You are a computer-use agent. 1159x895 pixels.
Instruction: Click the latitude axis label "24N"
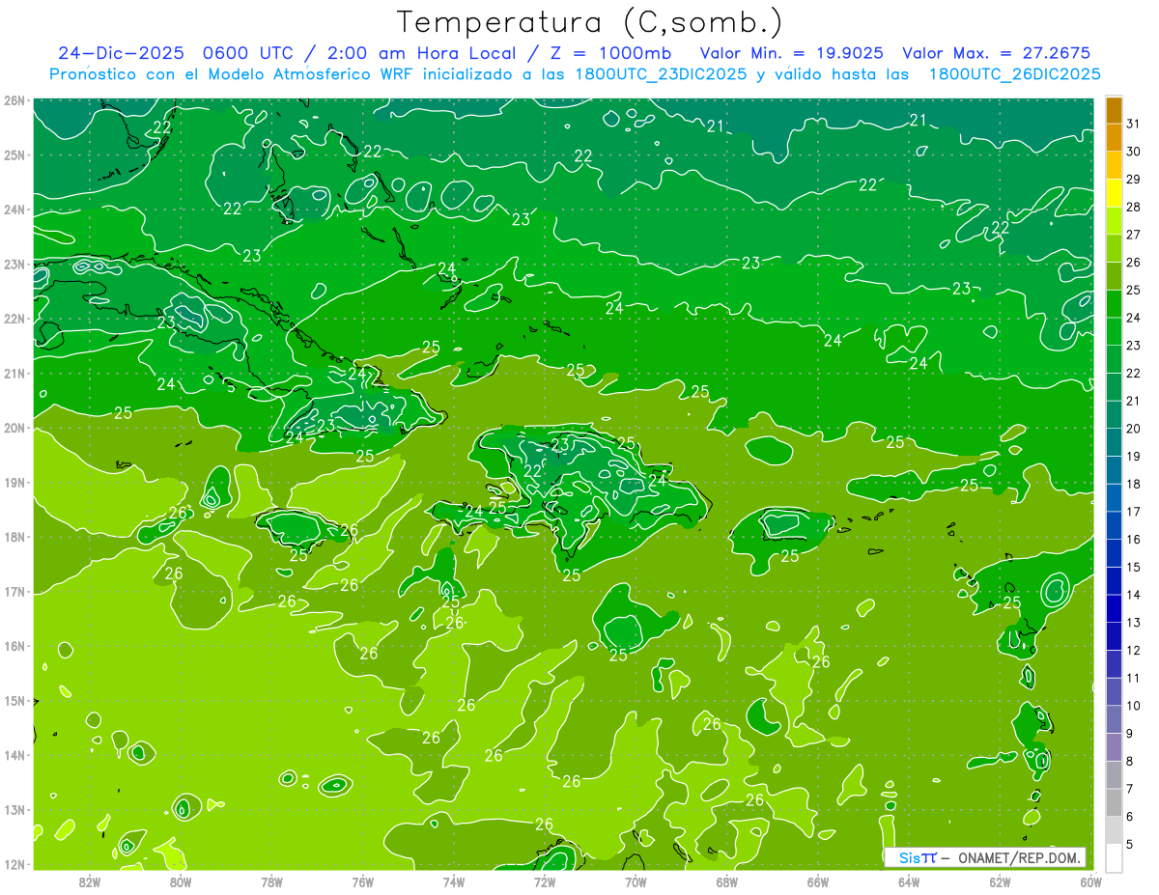pos(14,210)
